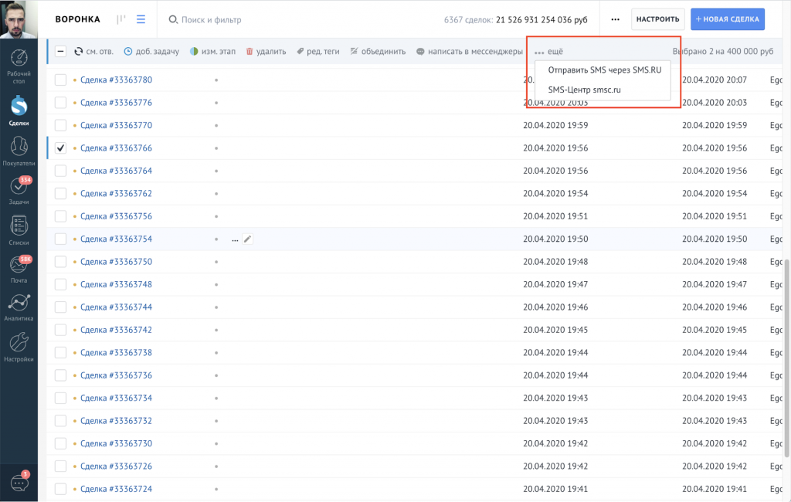The height and width of the screenshot is (502, 791).
Task: Open Покупатели section in sidebar
Action: pos(19,145)
